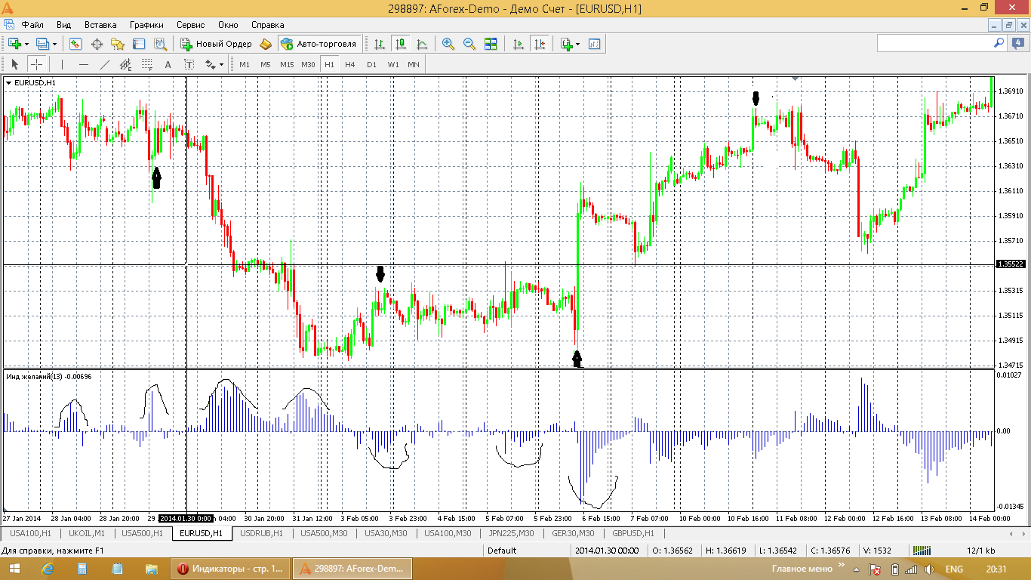Viewport: 1031px width, 580px height.
Task: Open the Data Window crosshair icon
Action: pos(97,44)
